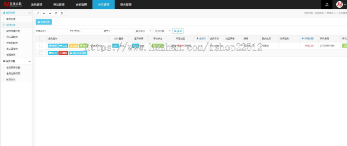Click the orange 短信 SMS button
The width and height of the screenshot is (347, 146).
74,46
